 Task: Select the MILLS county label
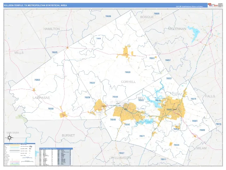pos(19,53)
